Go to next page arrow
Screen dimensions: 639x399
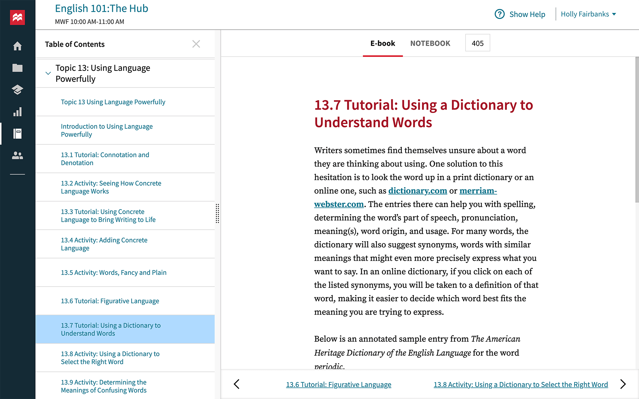623,384
